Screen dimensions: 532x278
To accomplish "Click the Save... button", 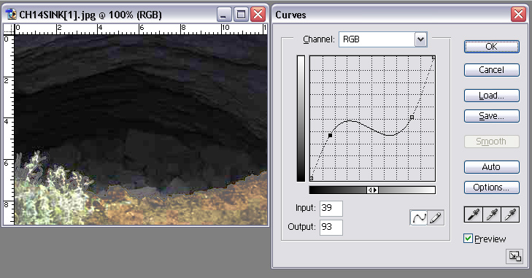I will [x=491, y=116].
